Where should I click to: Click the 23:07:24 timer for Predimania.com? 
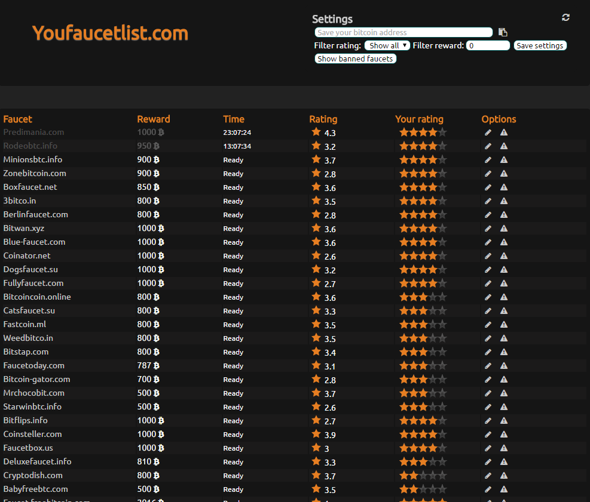coord(237,133)
